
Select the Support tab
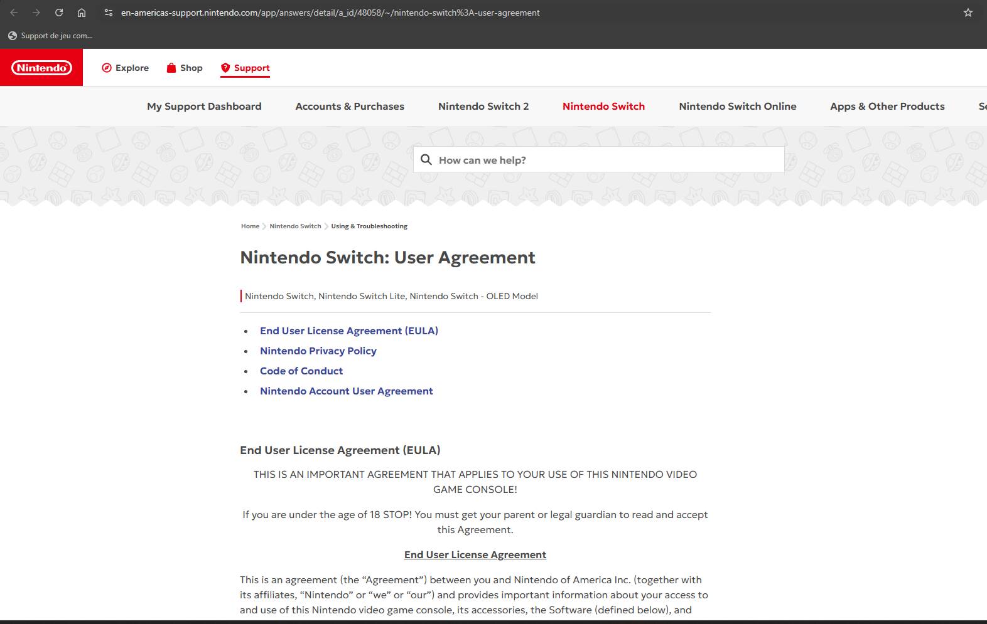245,68
